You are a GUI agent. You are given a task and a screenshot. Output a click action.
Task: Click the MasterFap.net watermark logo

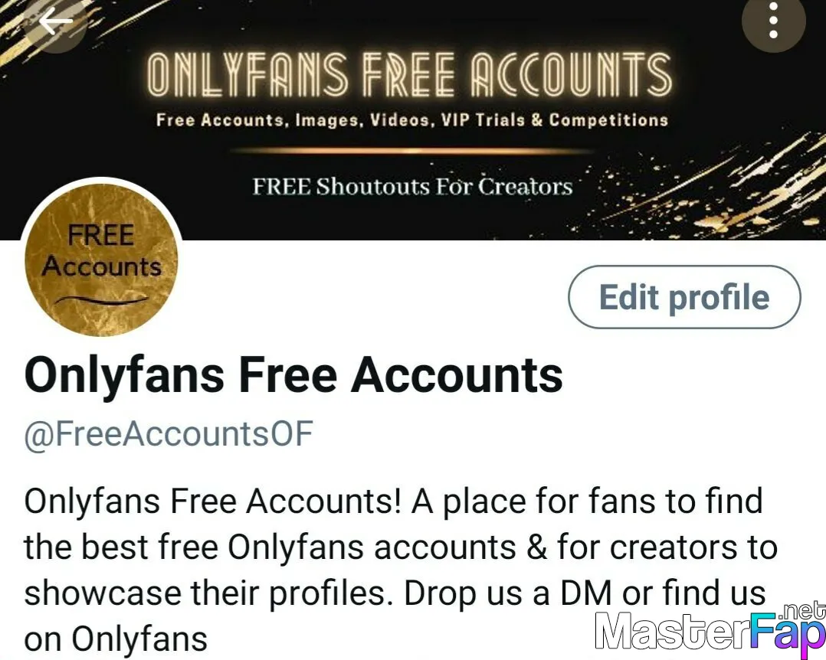coord(710,630)
